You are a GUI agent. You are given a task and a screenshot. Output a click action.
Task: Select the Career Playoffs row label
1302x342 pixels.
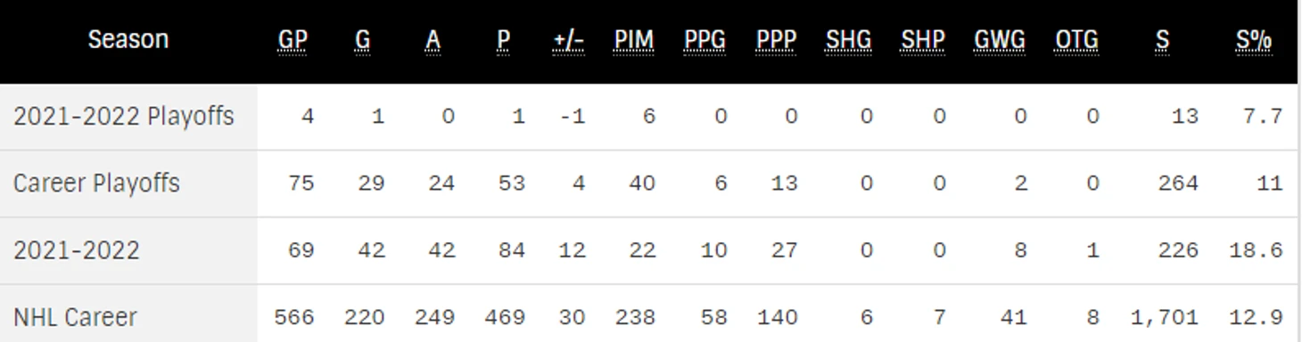click(x=96, y=183)
